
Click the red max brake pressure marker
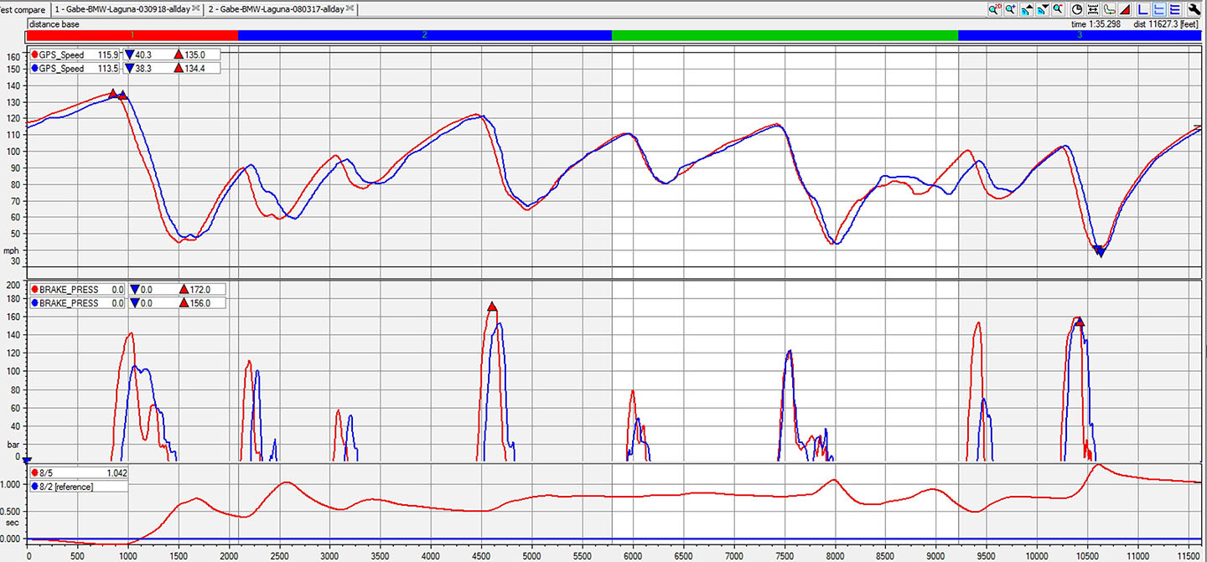click(492, 307)
